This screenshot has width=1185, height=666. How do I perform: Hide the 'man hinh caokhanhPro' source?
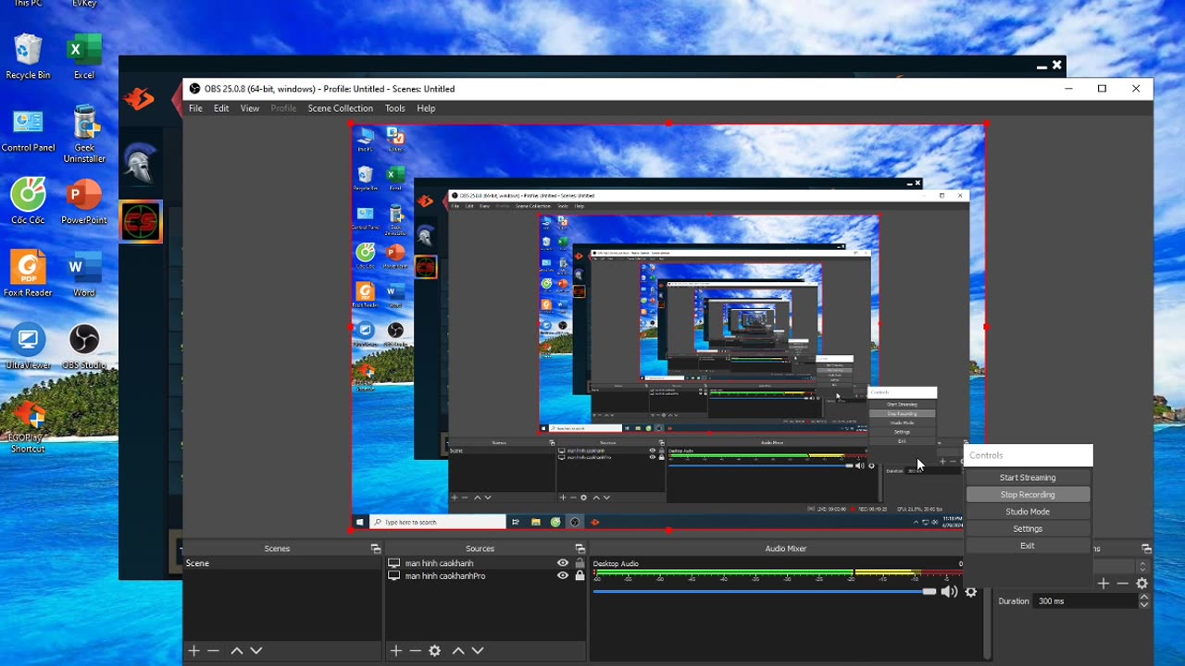click(562, 575)
